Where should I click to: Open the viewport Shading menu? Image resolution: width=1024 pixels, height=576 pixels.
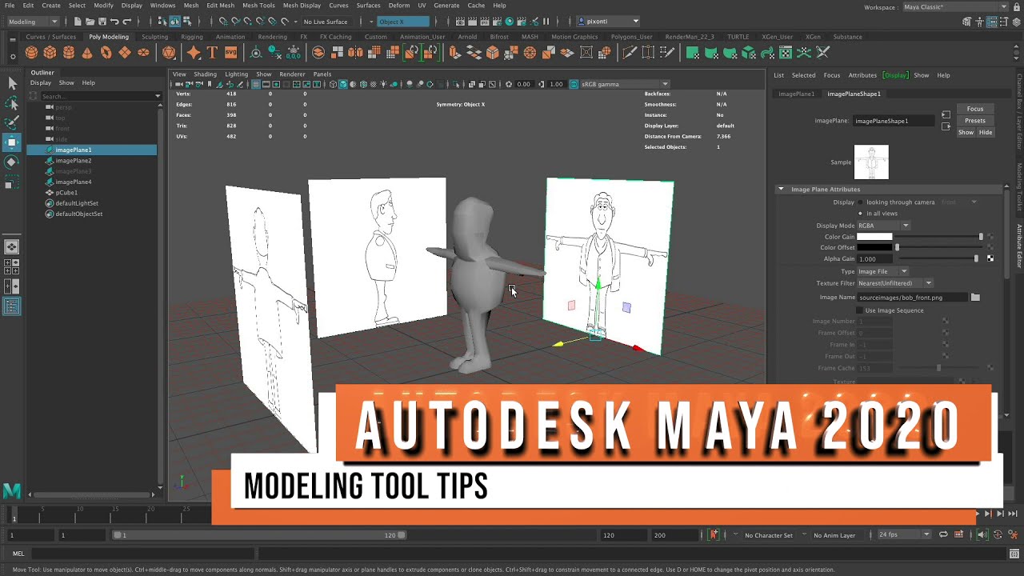[206, 74]
